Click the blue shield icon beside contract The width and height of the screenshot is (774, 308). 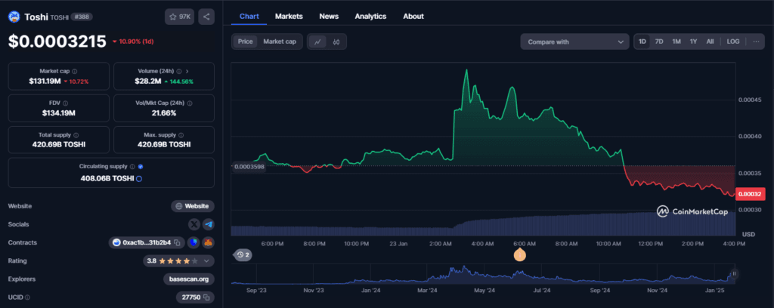pos(193,242)
